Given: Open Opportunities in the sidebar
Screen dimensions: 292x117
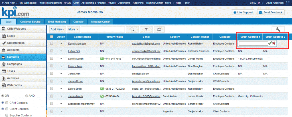Looking at the screenshot, I should pyautogui.click(x=23, y=43).
